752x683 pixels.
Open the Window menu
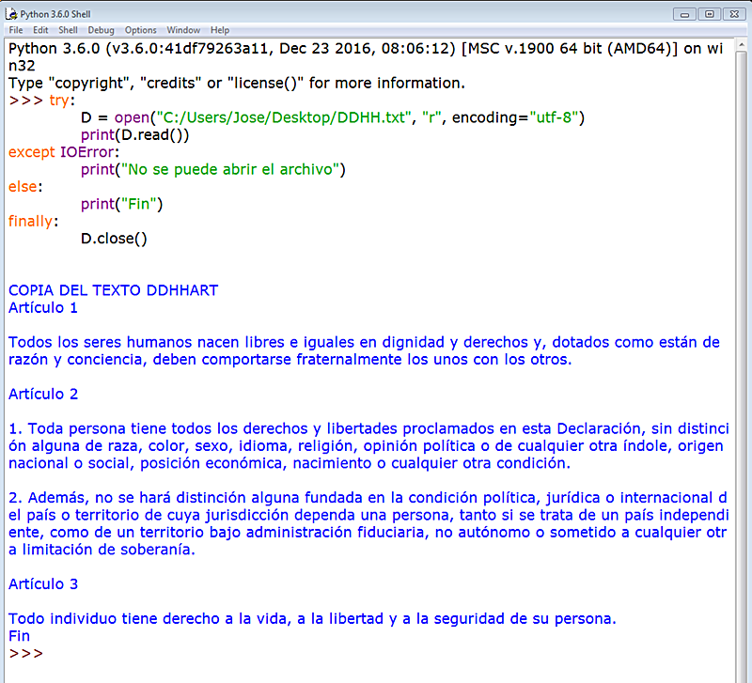point(182,30)
